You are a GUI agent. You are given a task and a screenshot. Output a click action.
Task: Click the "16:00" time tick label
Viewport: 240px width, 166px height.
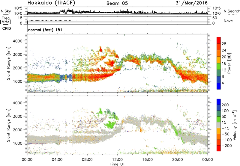click(147, 160)
